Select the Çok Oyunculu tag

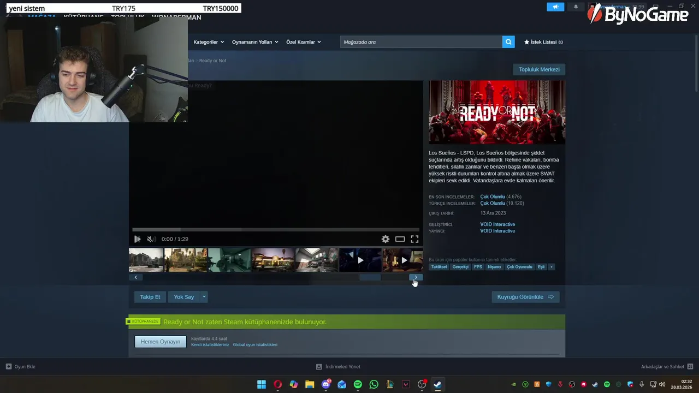tap(519, 267)
